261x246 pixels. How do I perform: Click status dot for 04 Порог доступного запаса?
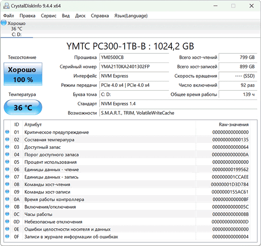(x=7, y=154)
